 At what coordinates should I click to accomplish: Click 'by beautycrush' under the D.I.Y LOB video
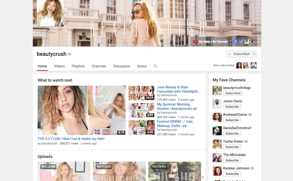[48, 144]
